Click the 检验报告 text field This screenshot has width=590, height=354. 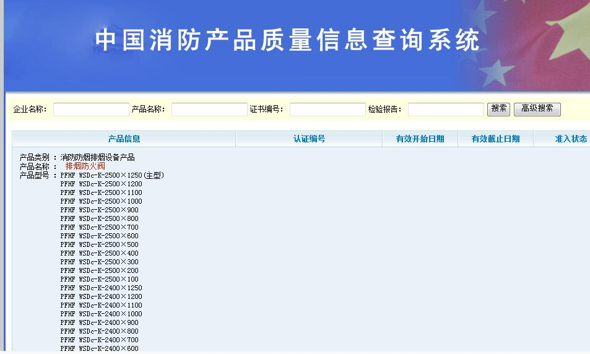point(446,110)
